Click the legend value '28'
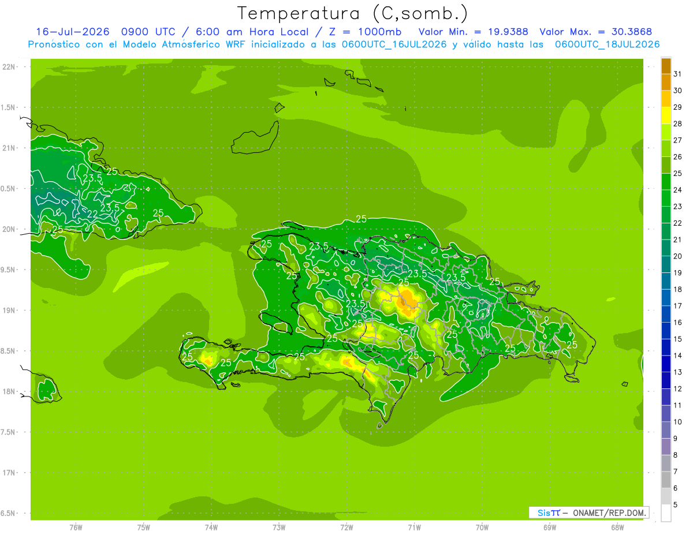This screenshot has width=693, height=535. coord(678,124)
